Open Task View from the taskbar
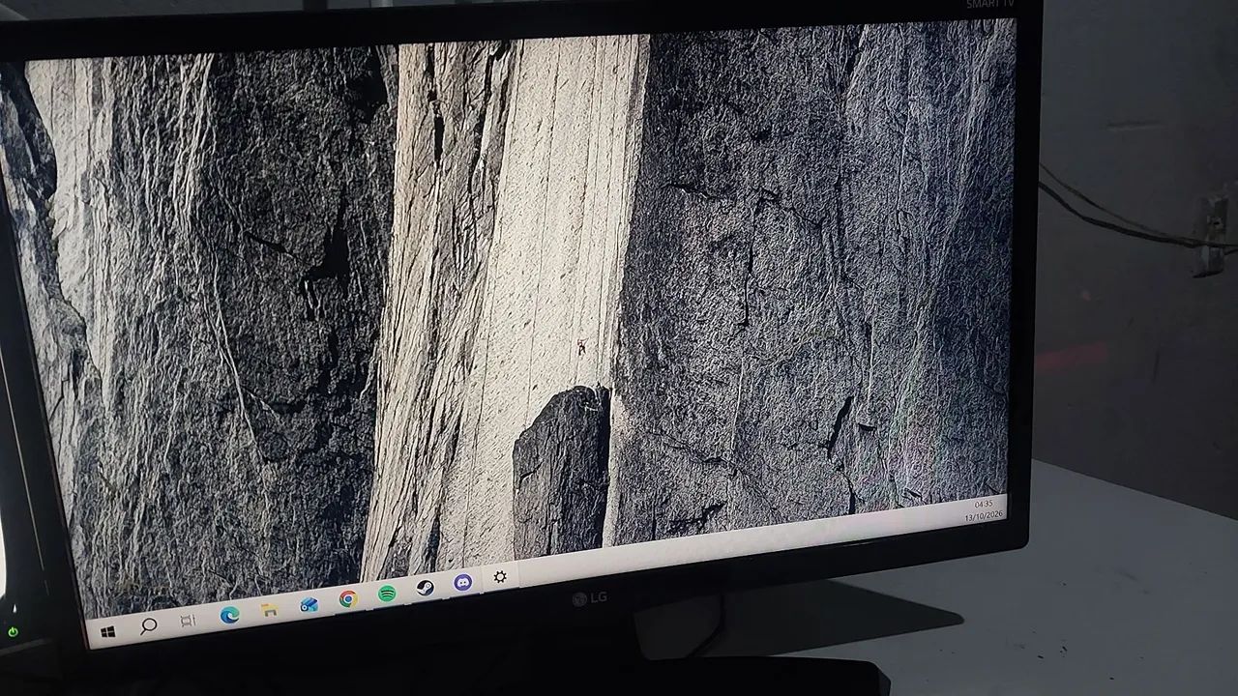This screenshot has width=1238, height=696. point(188,621)
